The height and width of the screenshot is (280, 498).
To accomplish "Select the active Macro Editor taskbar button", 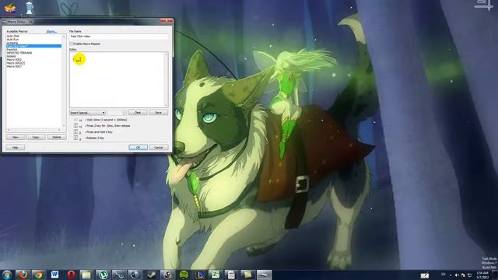I will click(265, 275).
